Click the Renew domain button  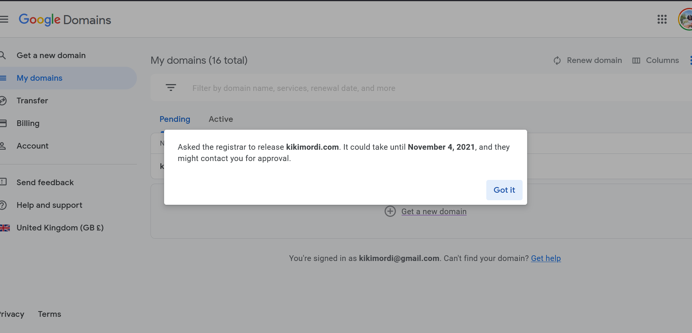pyautogui.click(x=587, y=60)
